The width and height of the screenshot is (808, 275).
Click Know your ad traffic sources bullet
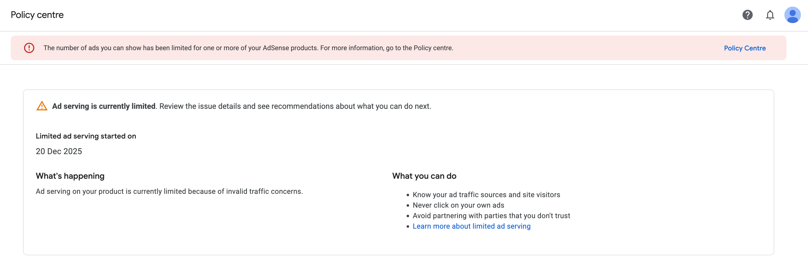(x=486, y=195)
